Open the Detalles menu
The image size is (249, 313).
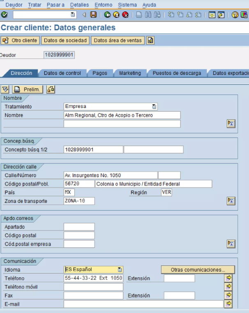click(79, 5)
